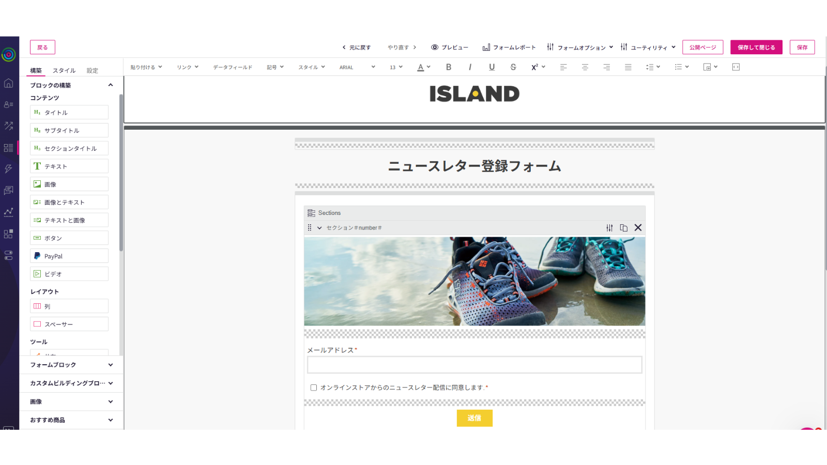Click the メールアドレス input field
This screenshot has width=827, height=465.
pyautogui.click(x=474, y=365)
